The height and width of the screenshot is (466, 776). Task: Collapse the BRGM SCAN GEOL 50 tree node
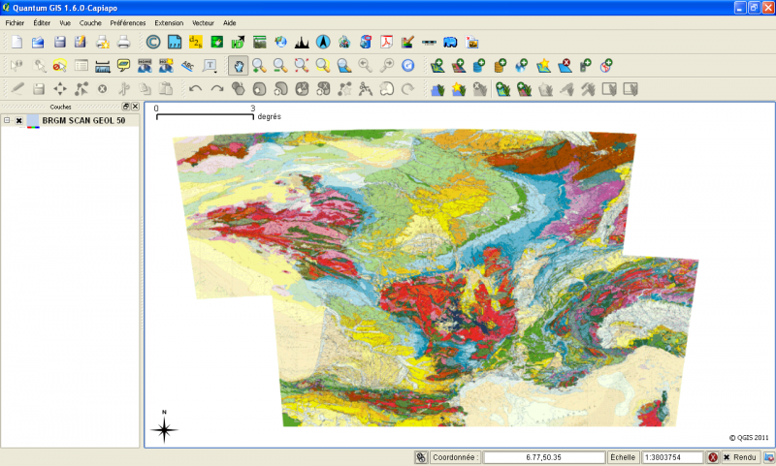[7, 121]
